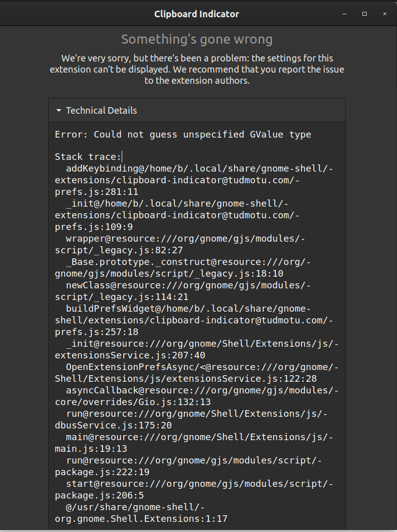Screen dimensions: 397x532
Task: Collapse the Technical Details section
Action: (x=86, y=110)
